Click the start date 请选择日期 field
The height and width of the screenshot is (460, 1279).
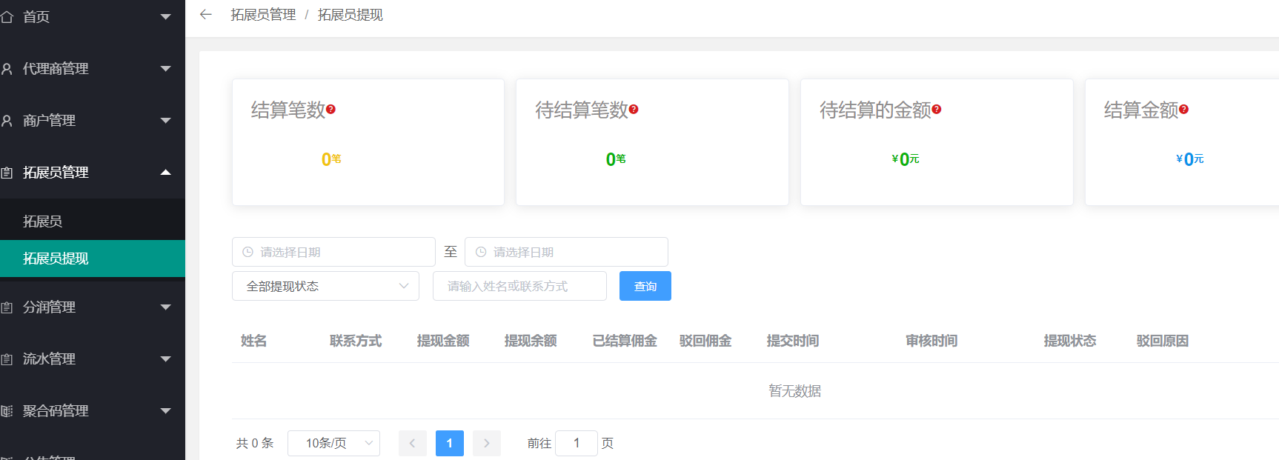coord(333,252)
